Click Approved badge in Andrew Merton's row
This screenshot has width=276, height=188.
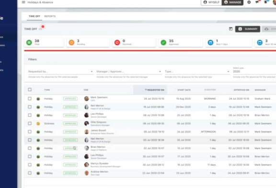pos(70,173)
